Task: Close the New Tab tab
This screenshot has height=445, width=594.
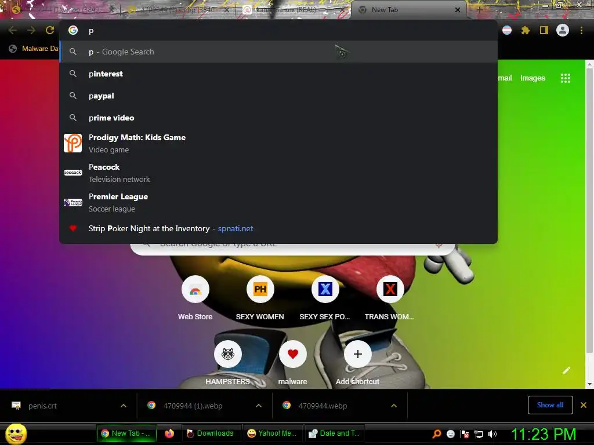Action: tap(458, 10)
